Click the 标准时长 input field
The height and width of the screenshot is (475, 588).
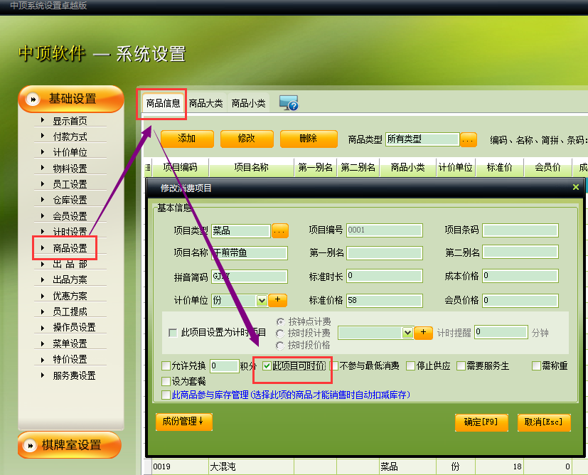coord(385,276)
